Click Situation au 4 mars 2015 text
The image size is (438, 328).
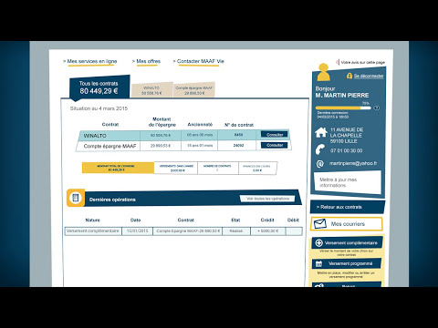(99, 108)
